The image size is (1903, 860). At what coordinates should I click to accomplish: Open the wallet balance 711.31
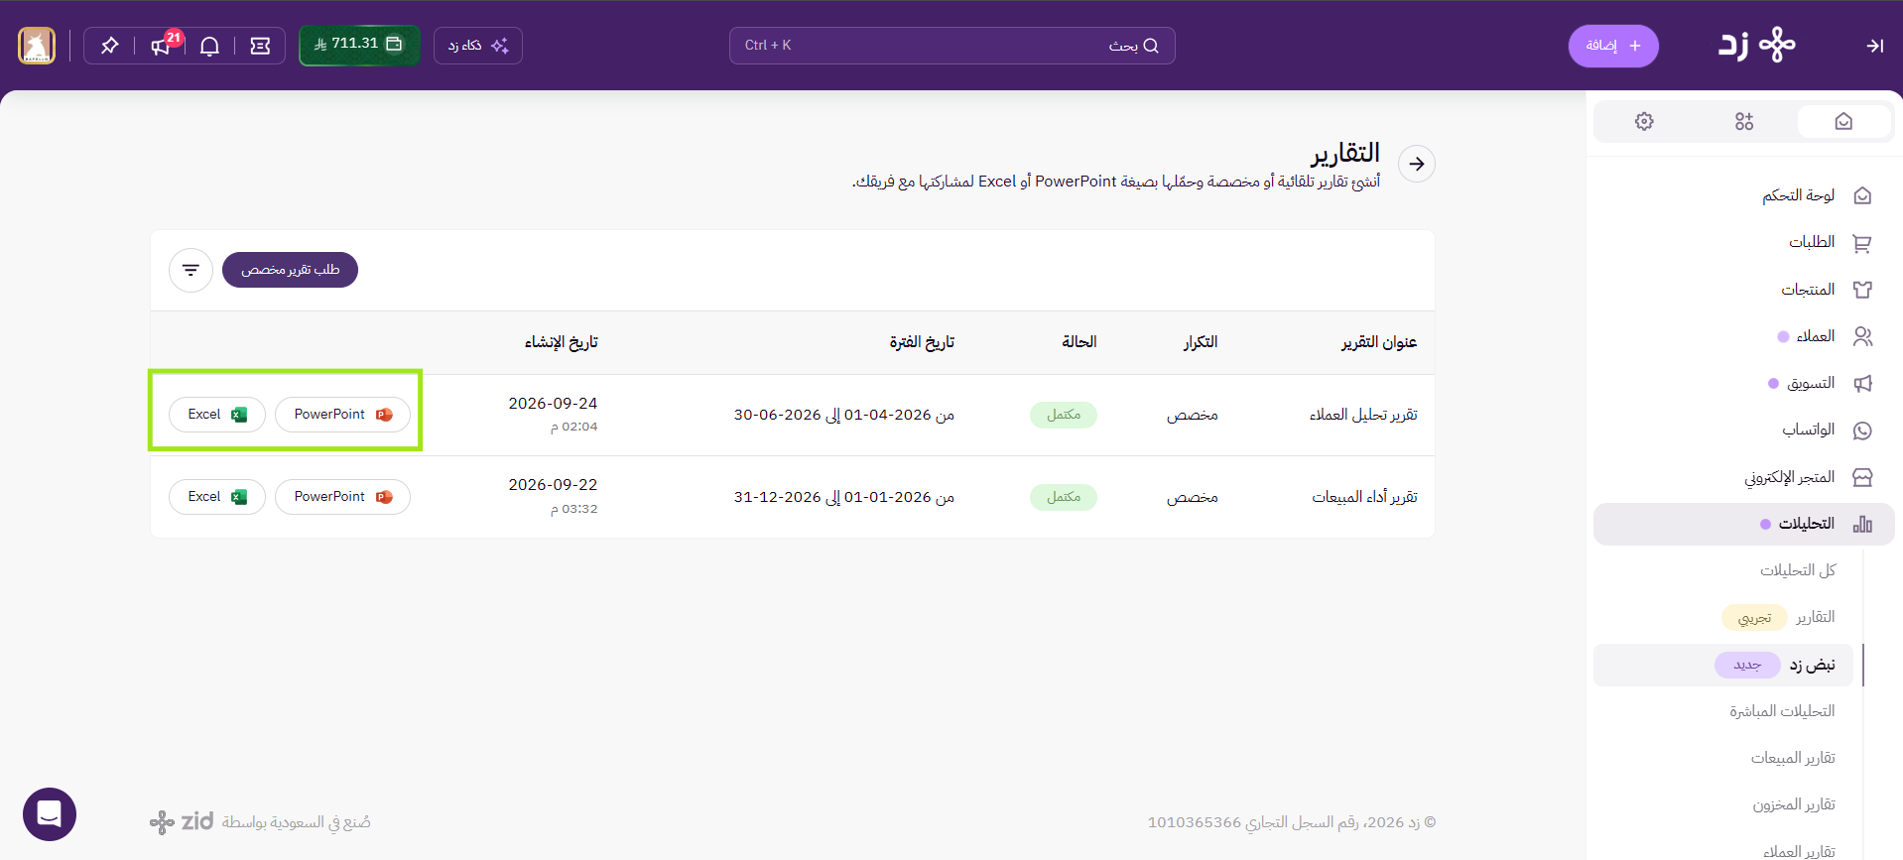click(359, 45)
